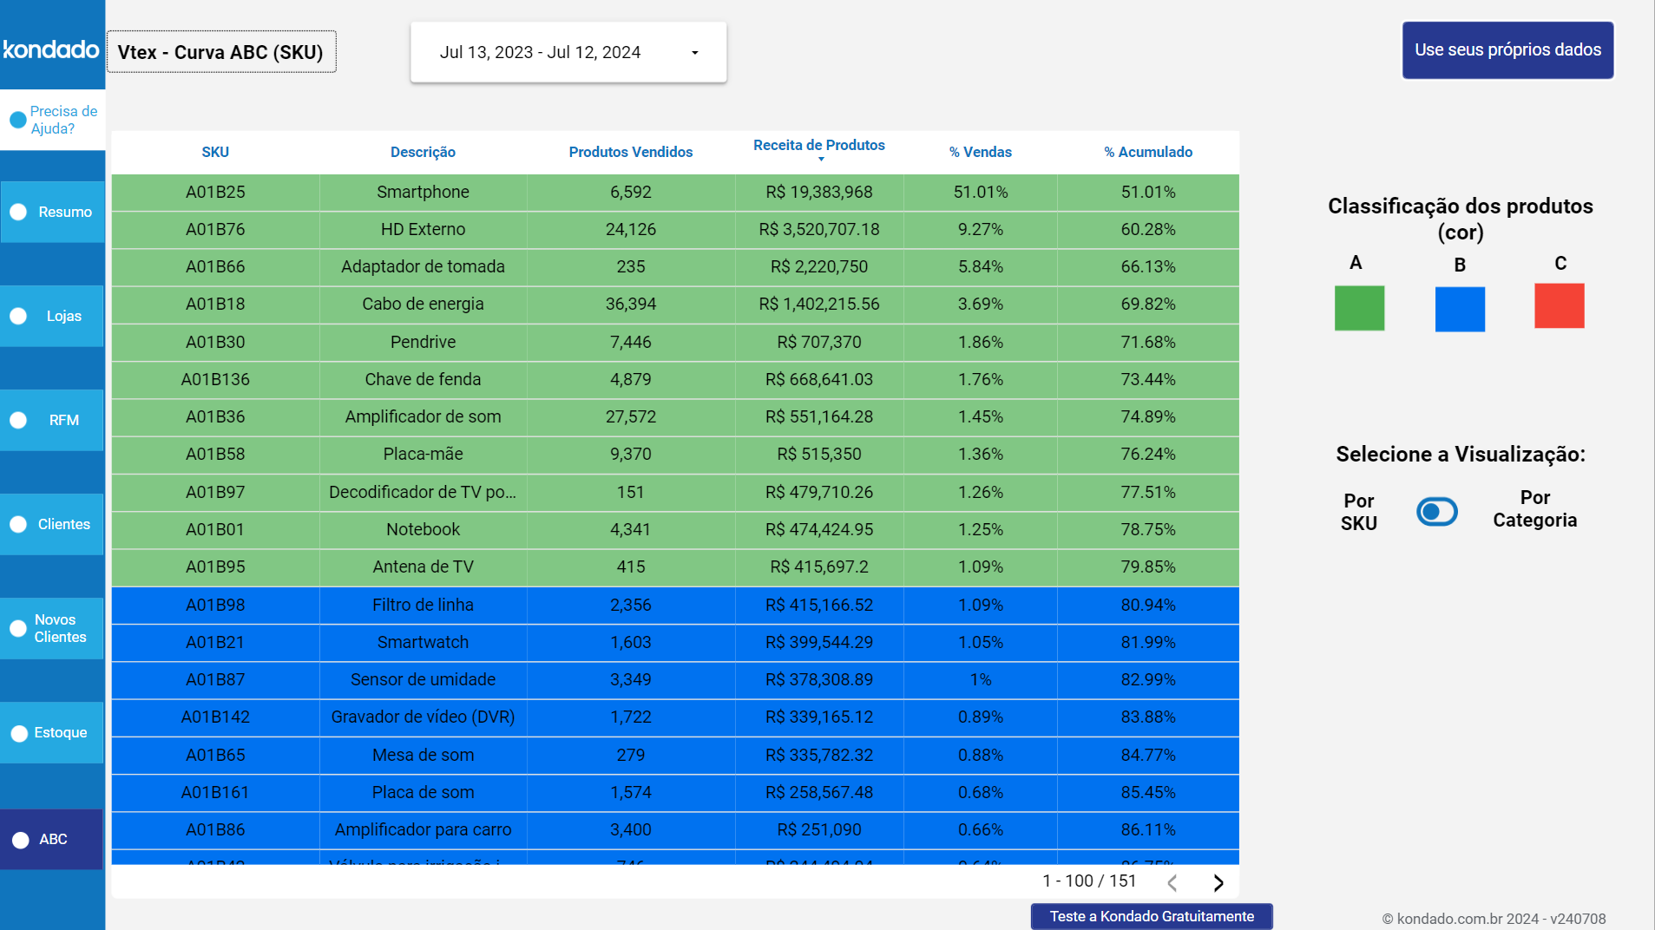Click the Smartphone row in the table
1655x930 pixels.
(423, 193)
